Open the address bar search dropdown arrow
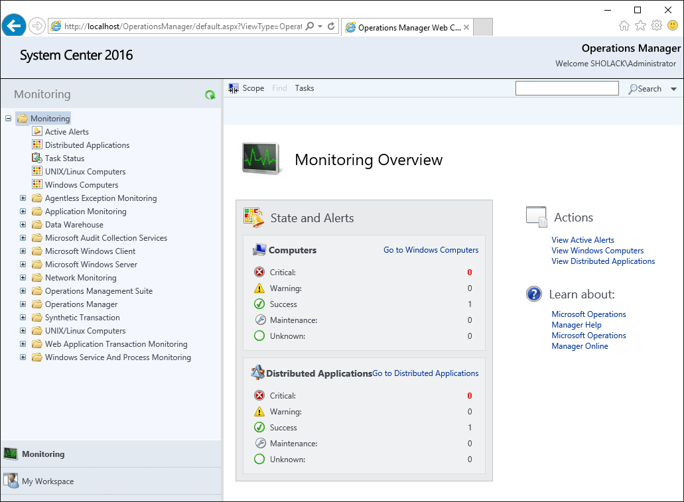The width and height of the screenshot is (684, 502). [x=320, y=26]
